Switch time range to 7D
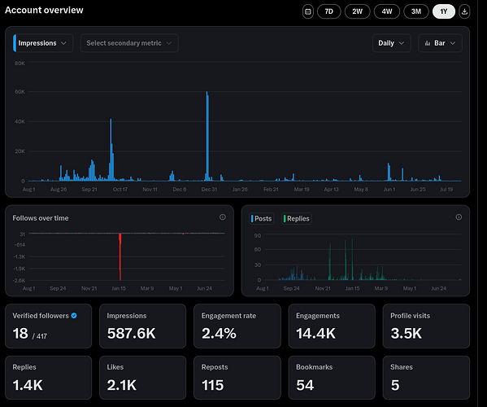Screen dimensions: 487x407 point(329,12)
